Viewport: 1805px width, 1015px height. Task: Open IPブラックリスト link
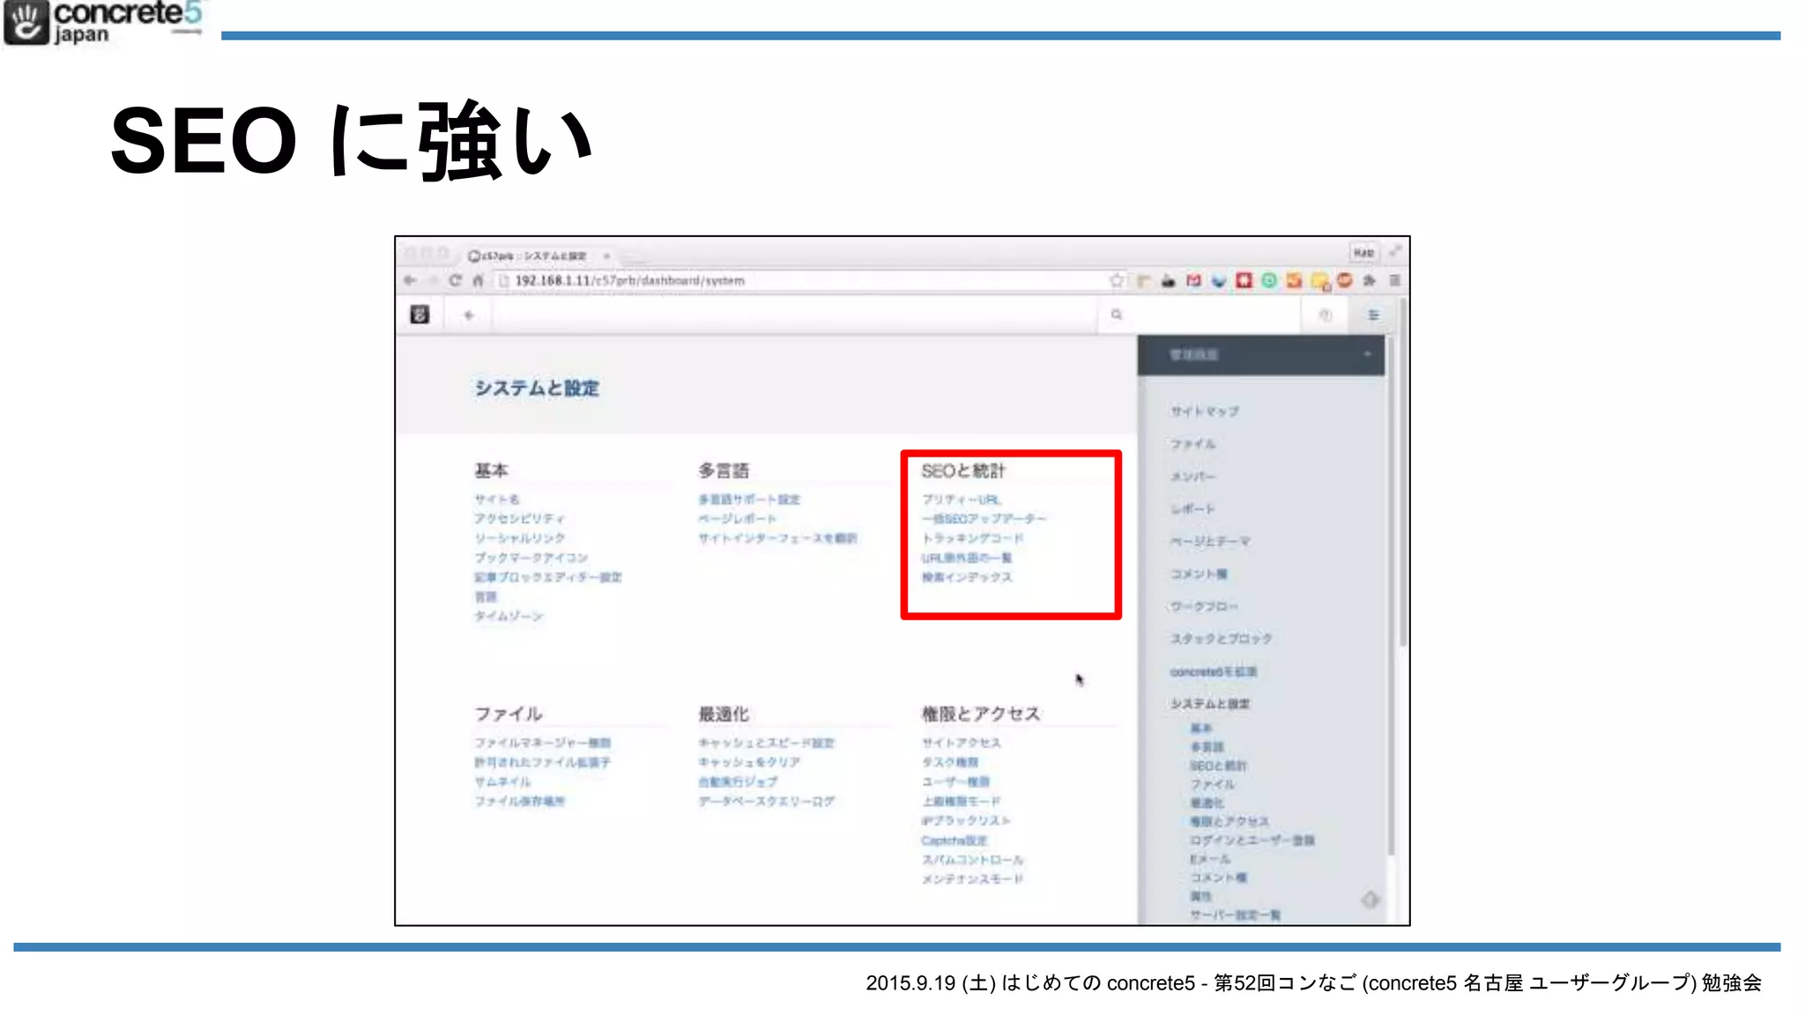point(966,819)
